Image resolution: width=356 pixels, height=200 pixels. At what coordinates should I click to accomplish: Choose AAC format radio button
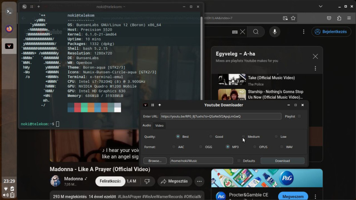(174, 147)
